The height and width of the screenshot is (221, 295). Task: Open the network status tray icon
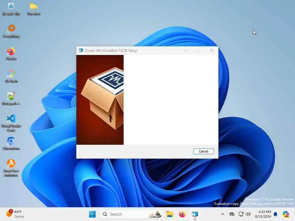click(241, 214)
